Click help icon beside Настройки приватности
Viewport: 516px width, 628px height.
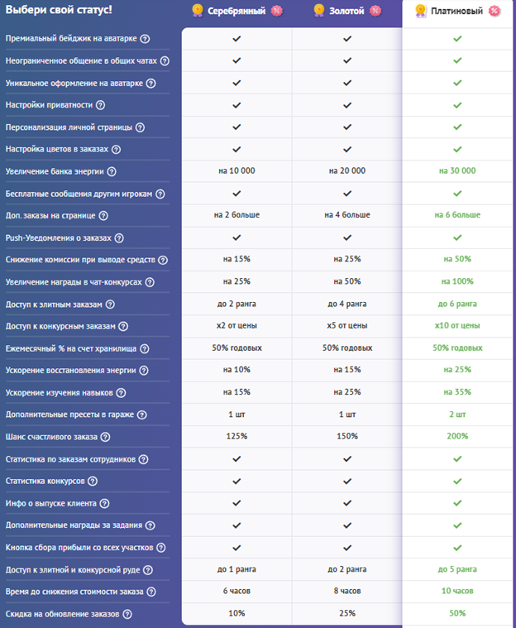(100, 105)
